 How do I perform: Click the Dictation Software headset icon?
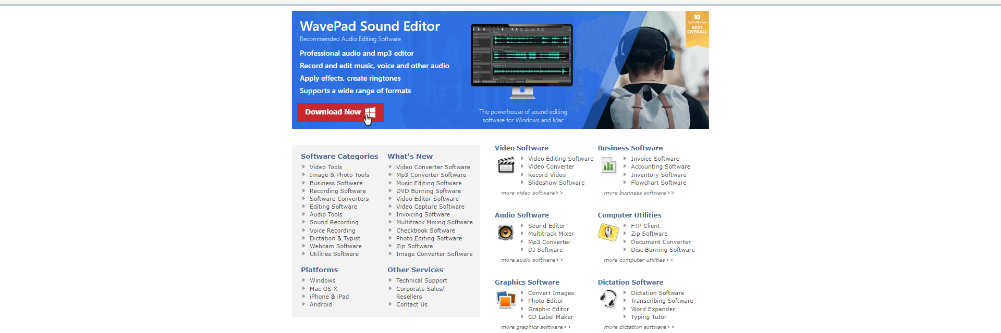point(608,299)
